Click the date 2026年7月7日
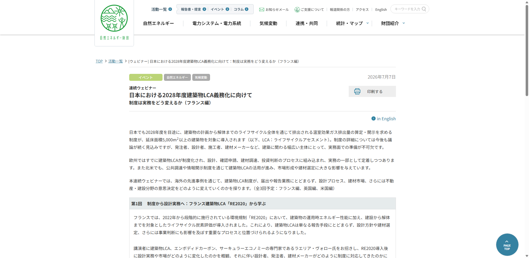Image resolution: width=529 pixels, height=258 pixels. [x=381, y=77]
